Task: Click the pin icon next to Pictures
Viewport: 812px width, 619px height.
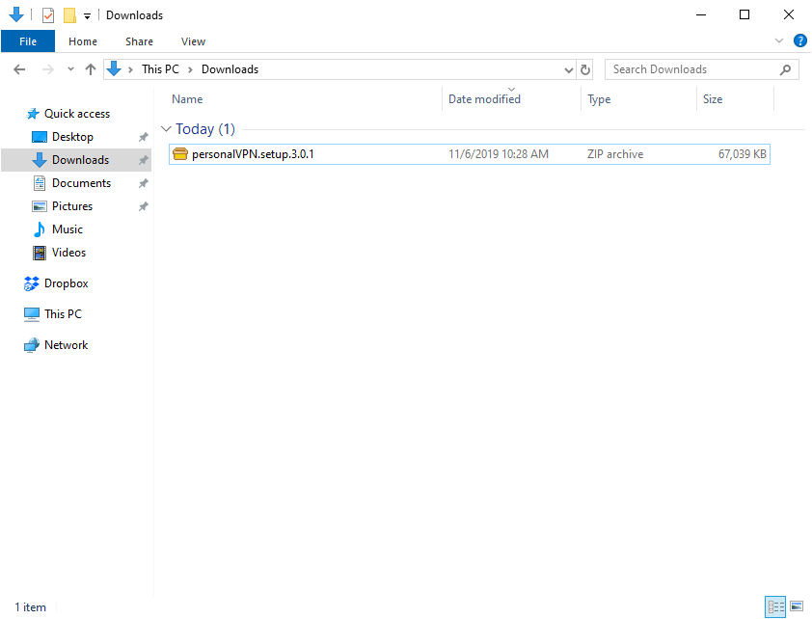Action: pyautogui.click(x=144, y=206)
